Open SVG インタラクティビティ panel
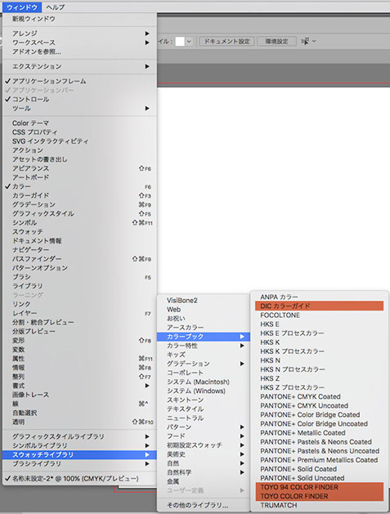This screenshot has height=514, width=390. click(x=79, y=141)
